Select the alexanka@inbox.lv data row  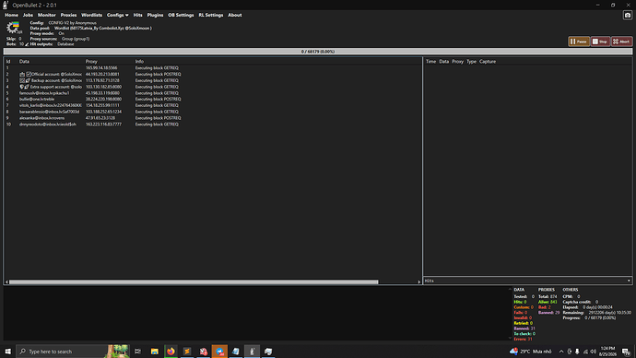(x=213, y=118)
